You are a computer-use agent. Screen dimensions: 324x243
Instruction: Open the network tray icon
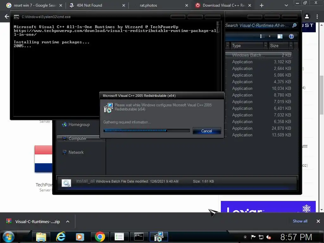pos(261,237)
